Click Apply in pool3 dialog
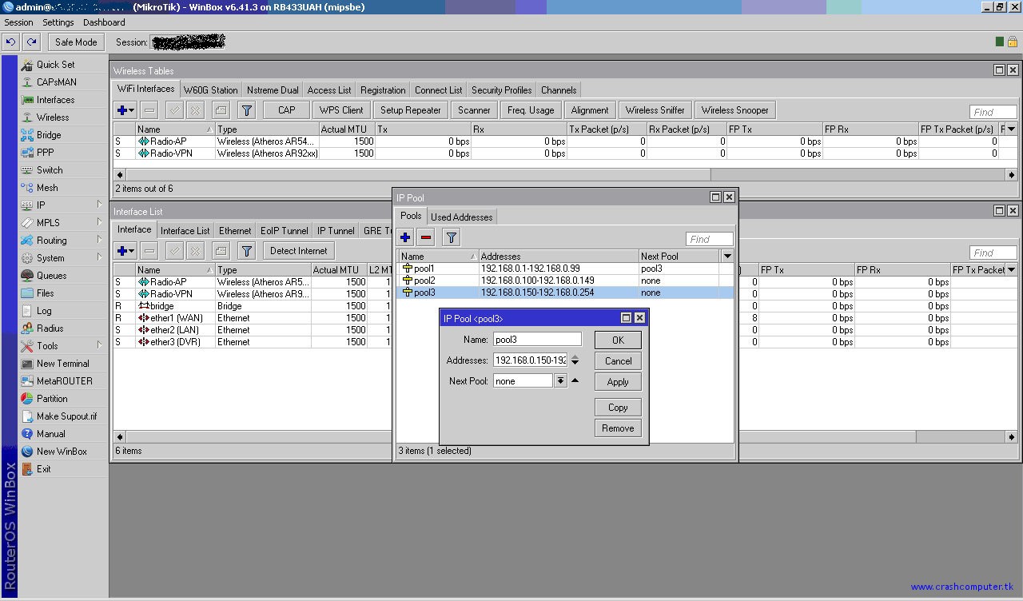Screen dimensions: 1023x601 618,382
